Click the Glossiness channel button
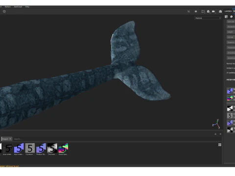 231,27
